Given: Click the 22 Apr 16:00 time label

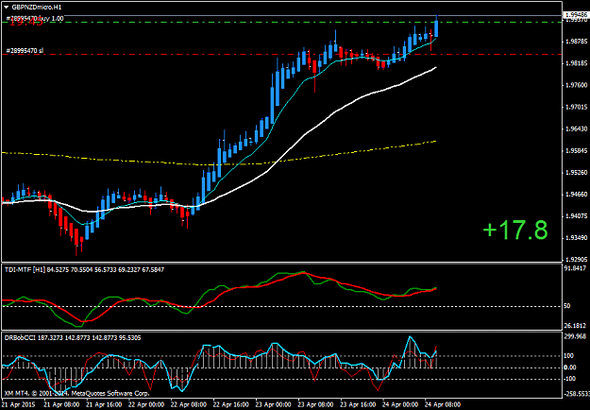Looking at the screenshot, I should click(x=230, y=404).
